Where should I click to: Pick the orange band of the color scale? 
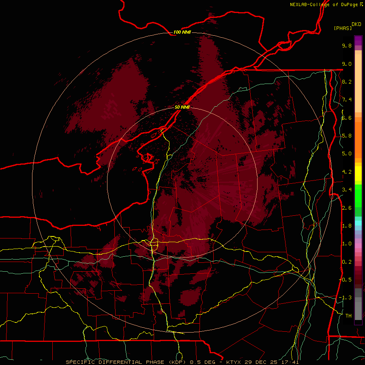[358, 140]
